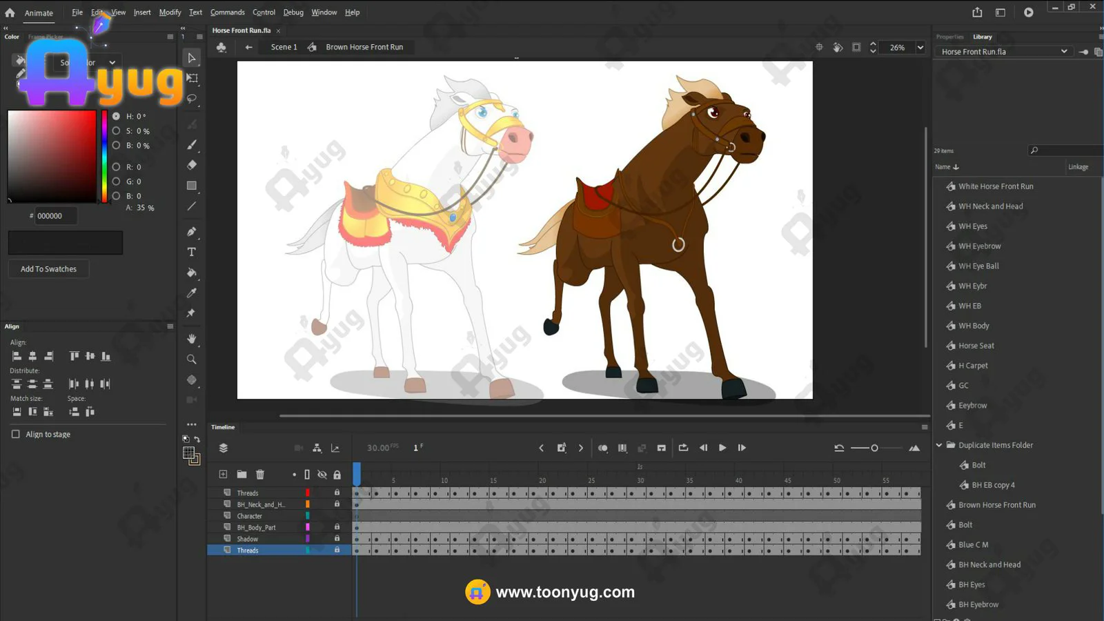Toggle lock on the Shadow layer

coord(337,539)
